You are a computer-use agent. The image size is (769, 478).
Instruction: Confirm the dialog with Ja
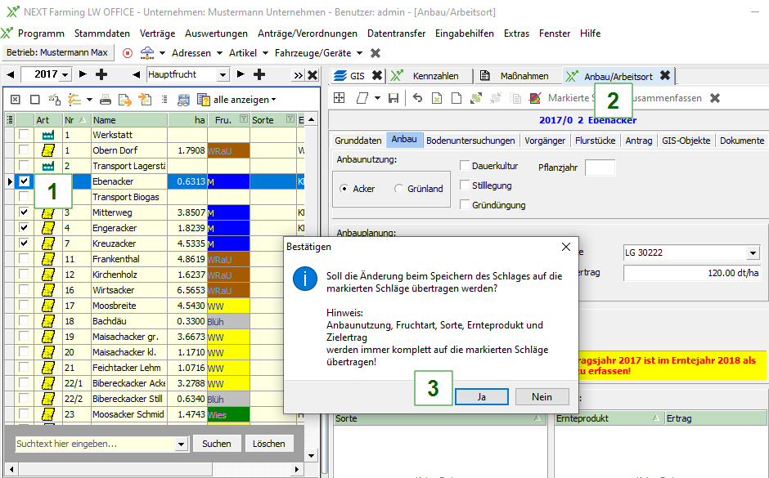point(481,396)
